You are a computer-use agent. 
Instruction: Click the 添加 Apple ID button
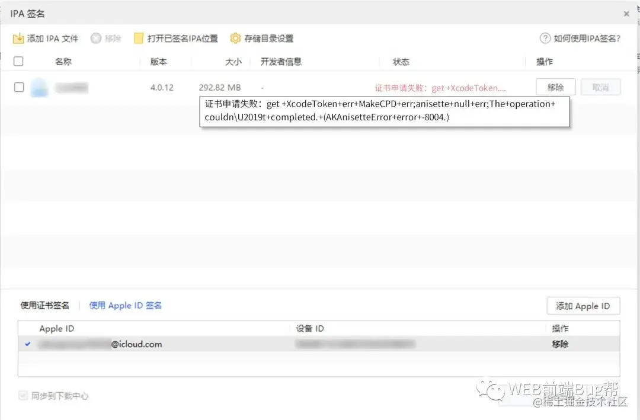click(x=583, y=306)
